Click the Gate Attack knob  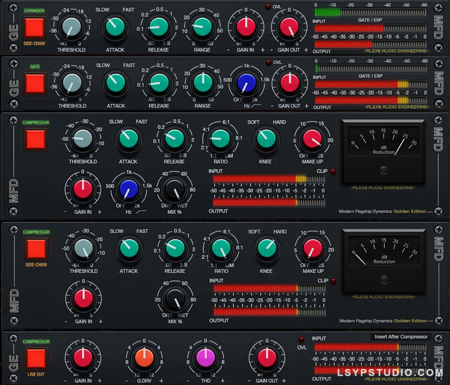click(x=115, y=83)
